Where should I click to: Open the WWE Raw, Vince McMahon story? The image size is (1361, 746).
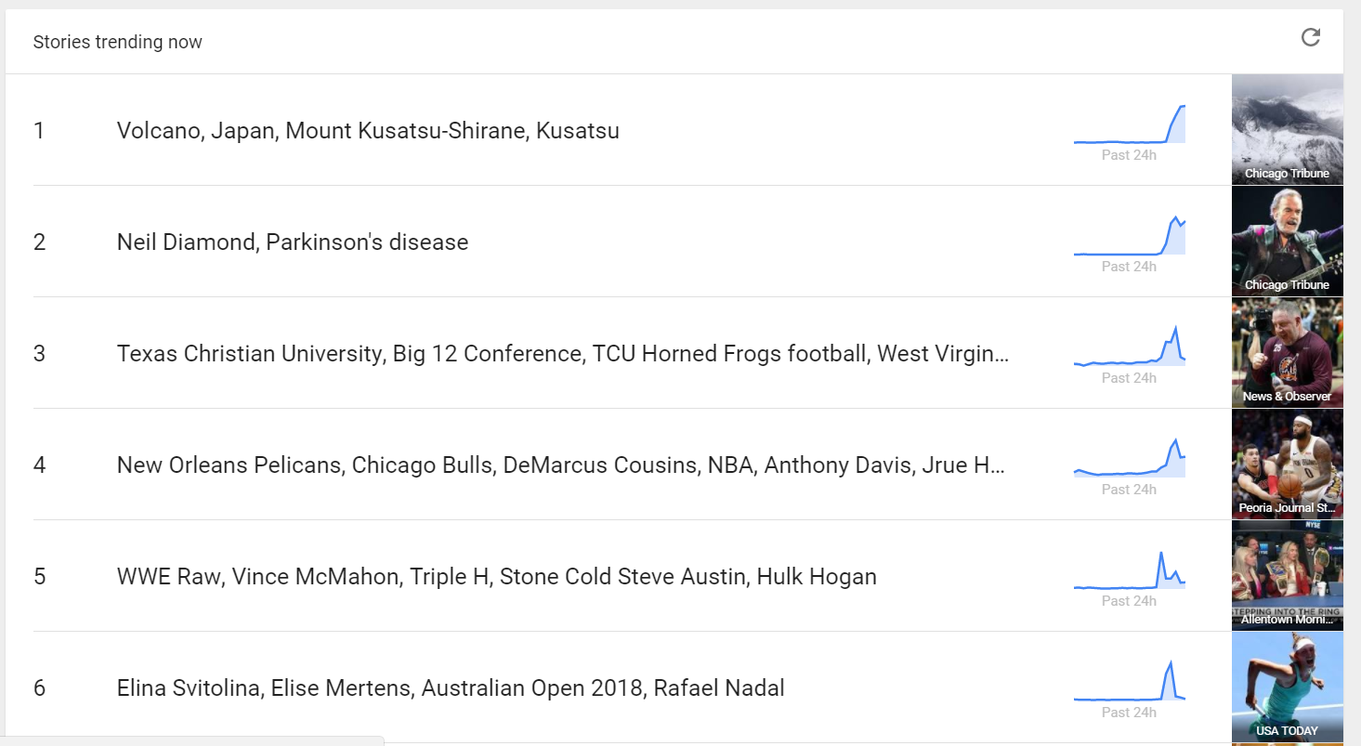click(496, 577)
